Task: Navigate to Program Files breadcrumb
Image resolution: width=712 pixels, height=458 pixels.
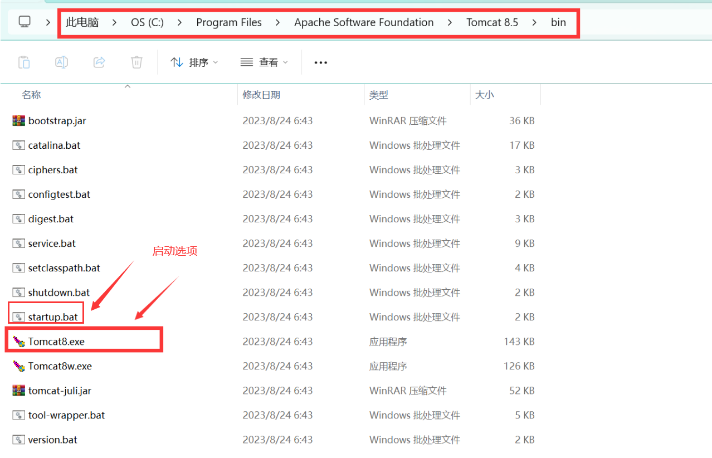Action: click(x=229, y=22)
